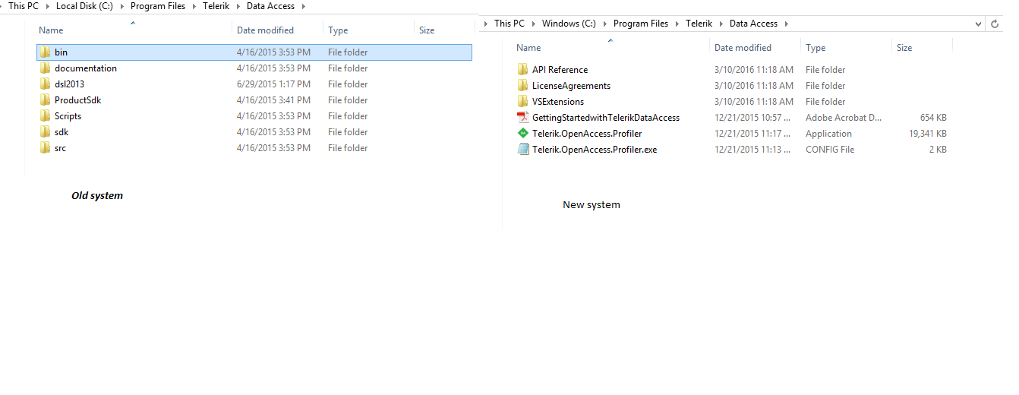The image size is (1019, 395).
Task: Click the VSExtensions folder icon
Action: click(x=522, y=102)
